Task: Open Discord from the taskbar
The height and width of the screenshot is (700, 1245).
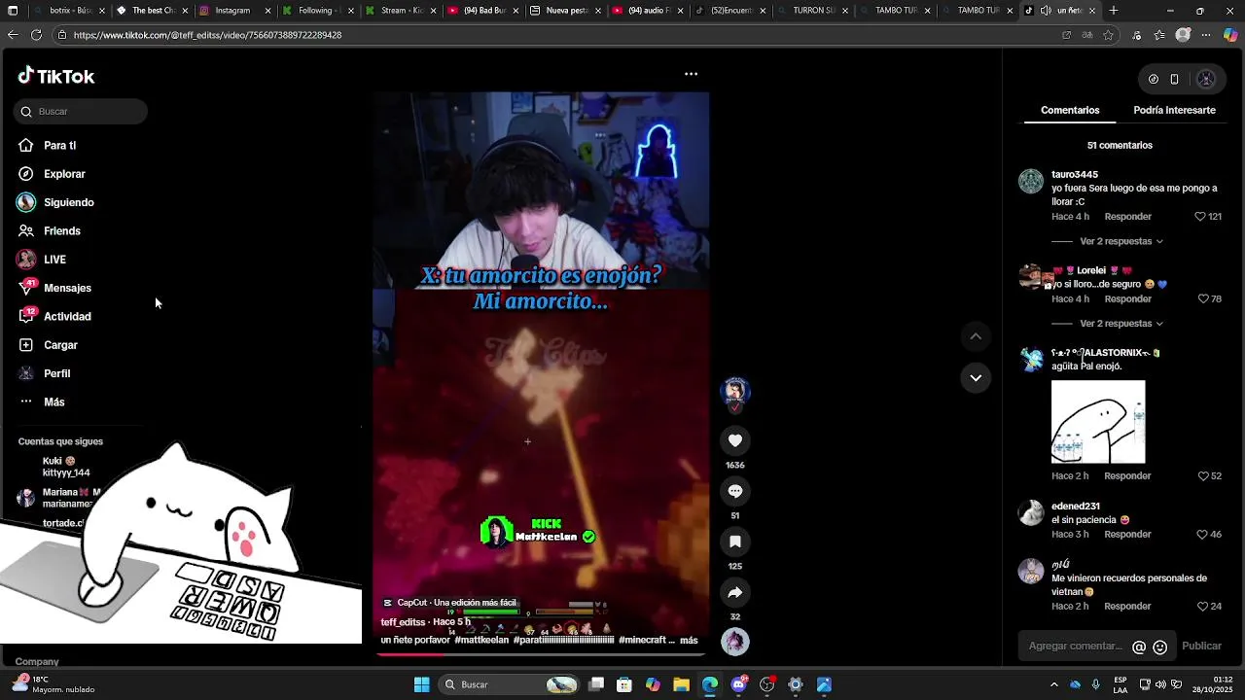Action: point(738,684)
